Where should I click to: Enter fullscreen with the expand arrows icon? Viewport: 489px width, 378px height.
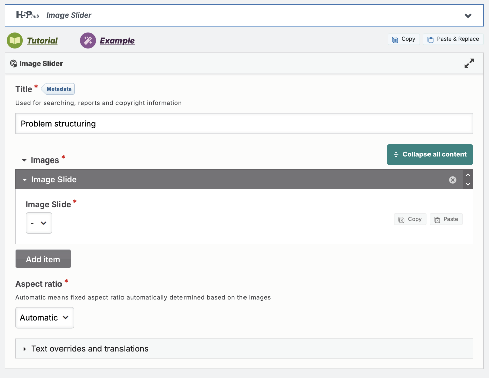coord(469,64)
